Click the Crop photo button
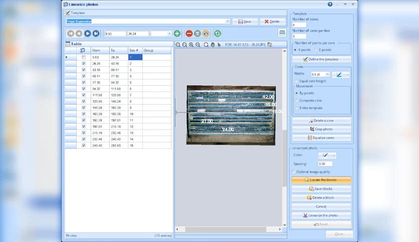This screenshot has height=242, width=419. click(321, 129)
